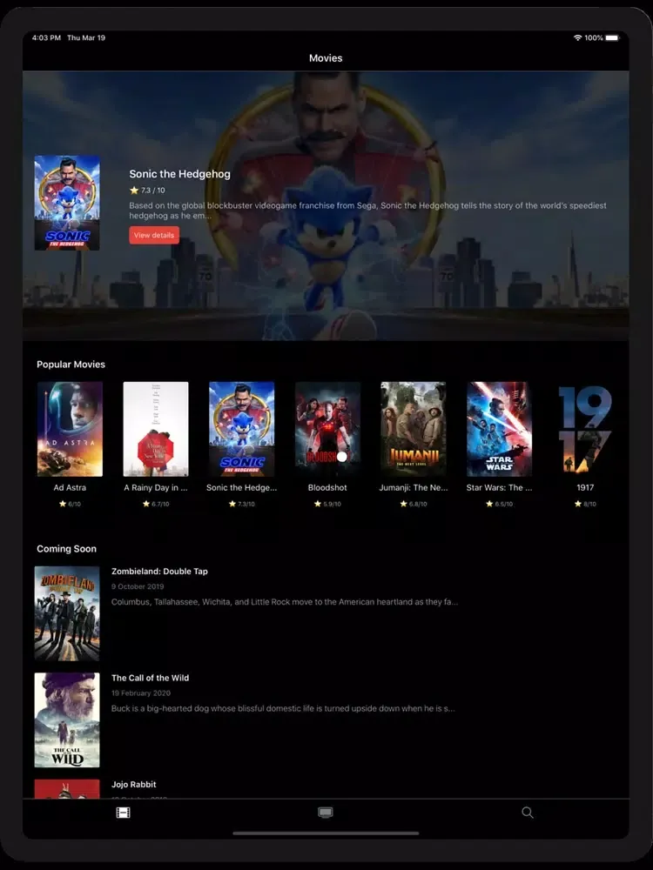Select the Jojo Rabbit title
653x870 pixels.
point(134,785)
